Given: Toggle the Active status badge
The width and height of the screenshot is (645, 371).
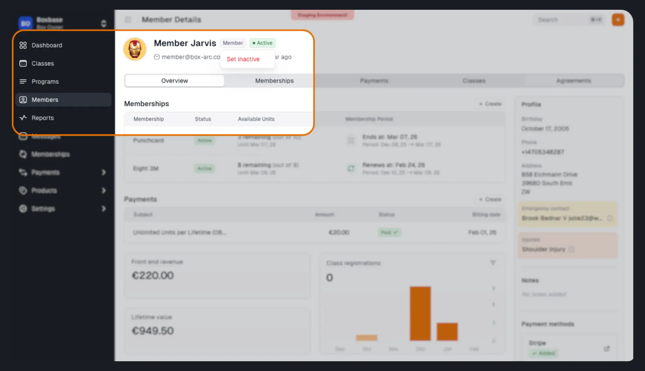Looking at the screenshot, I should coord(263,43).
